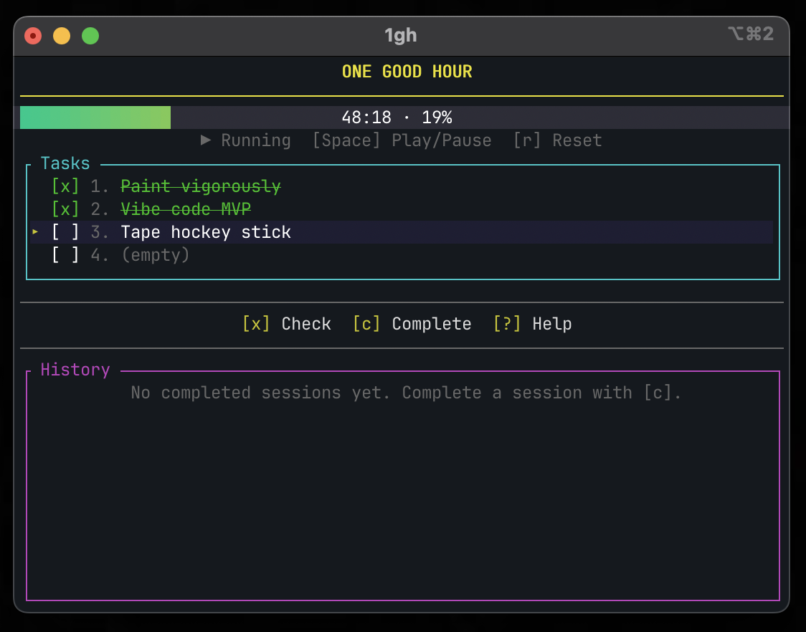Click the keyboard shortcut ⌥⌘2 in titlebar

coord(751,34)
